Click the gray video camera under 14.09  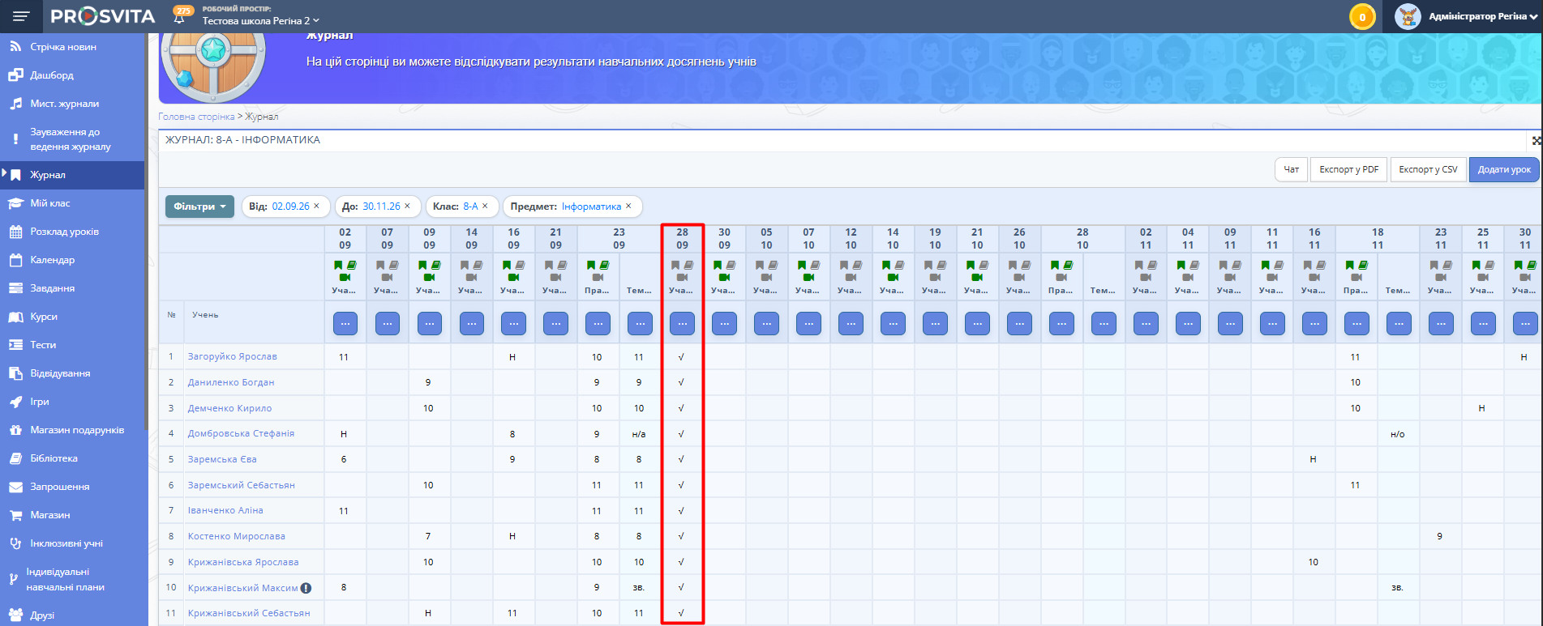(471, 277)
